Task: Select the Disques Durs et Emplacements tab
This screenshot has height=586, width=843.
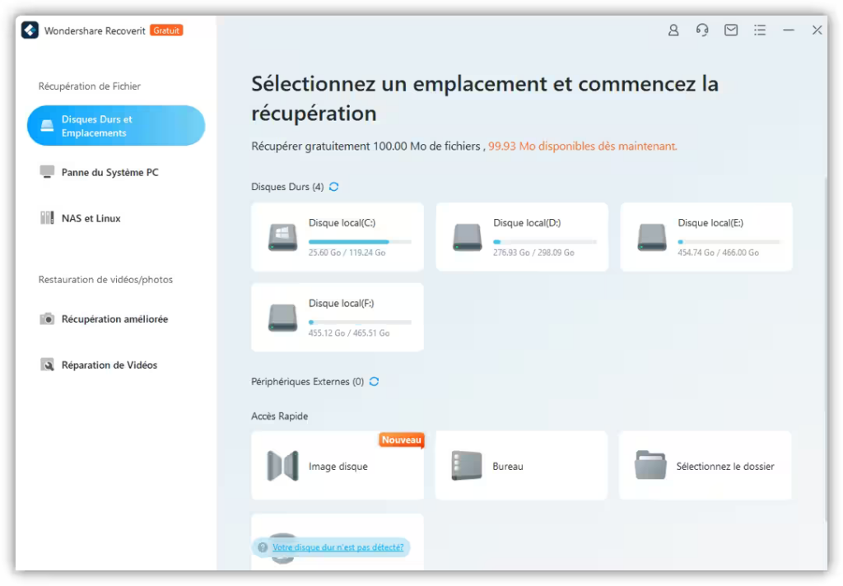Action: click(115, 126)
